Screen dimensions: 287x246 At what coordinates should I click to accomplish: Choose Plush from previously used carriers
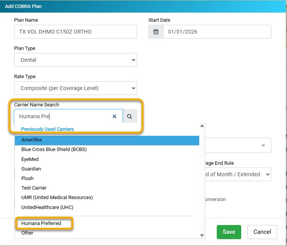coord(27,178)
